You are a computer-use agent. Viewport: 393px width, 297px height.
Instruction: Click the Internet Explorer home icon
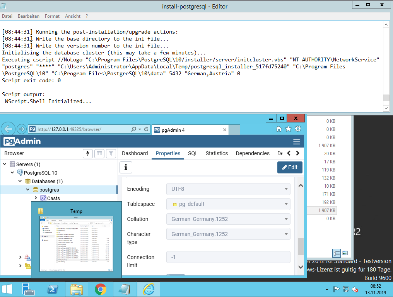pyautogui.click(x=279, y=129)
